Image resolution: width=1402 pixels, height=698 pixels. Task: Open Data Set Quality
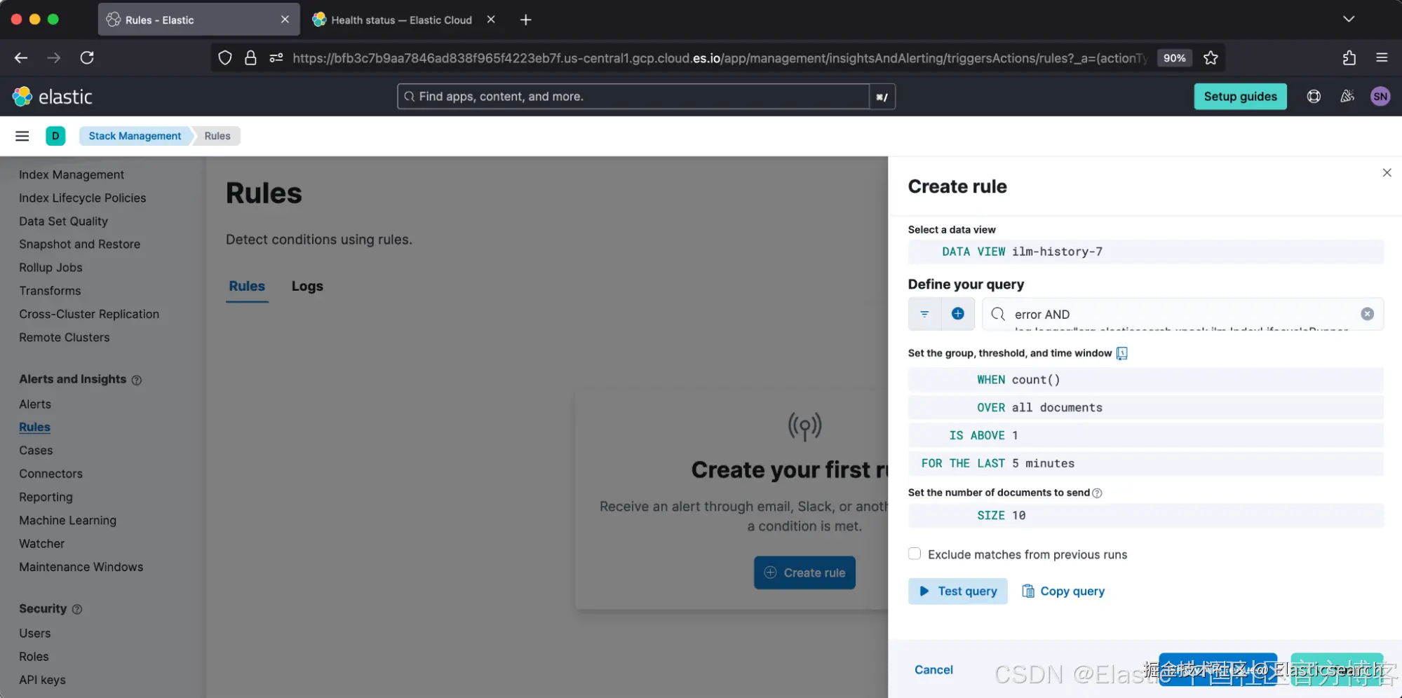63,221
